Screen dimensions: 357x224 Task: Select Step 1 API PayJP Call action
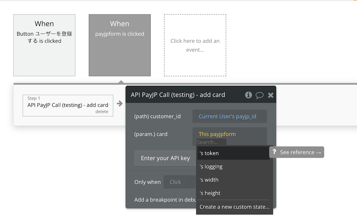point(68,105)
